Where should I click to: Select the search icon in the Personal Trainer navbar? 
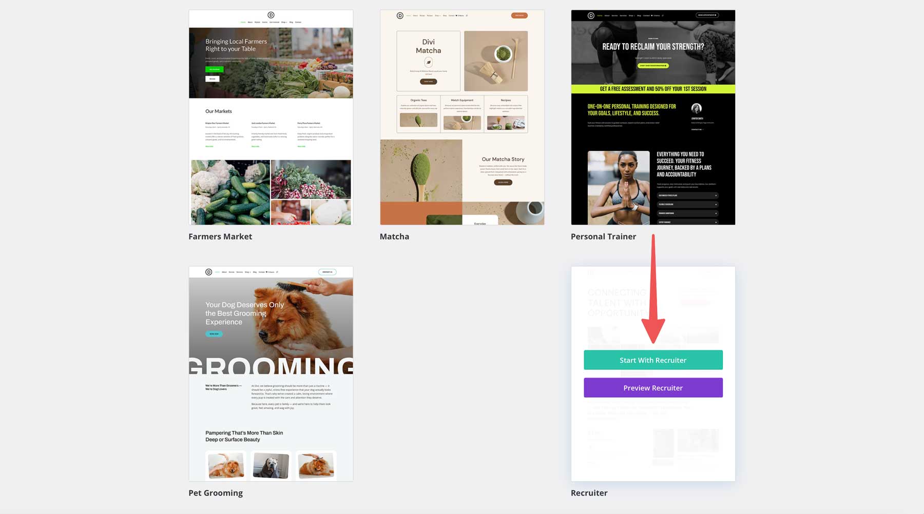point(663,15)
